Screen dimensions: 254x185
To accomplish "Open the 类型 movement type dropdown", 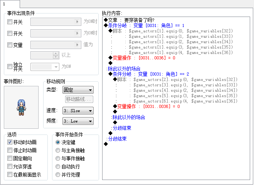I will (78, 90).
